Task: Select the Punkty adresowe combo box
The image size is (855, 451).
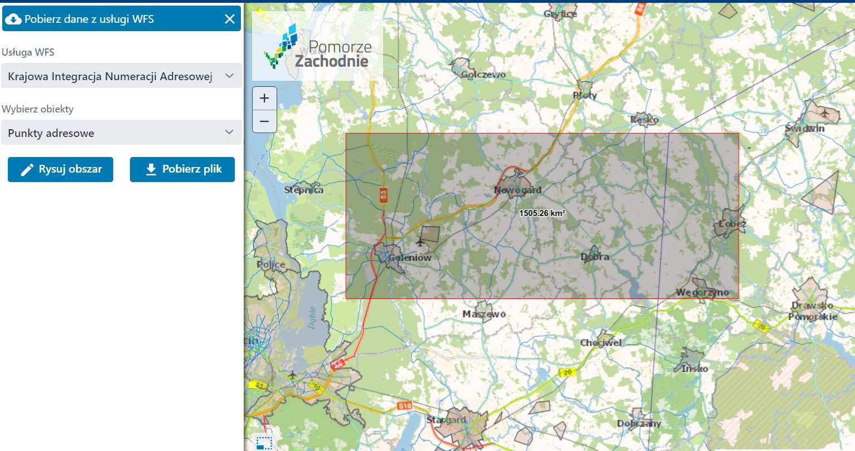Action: tap(112, 133)
